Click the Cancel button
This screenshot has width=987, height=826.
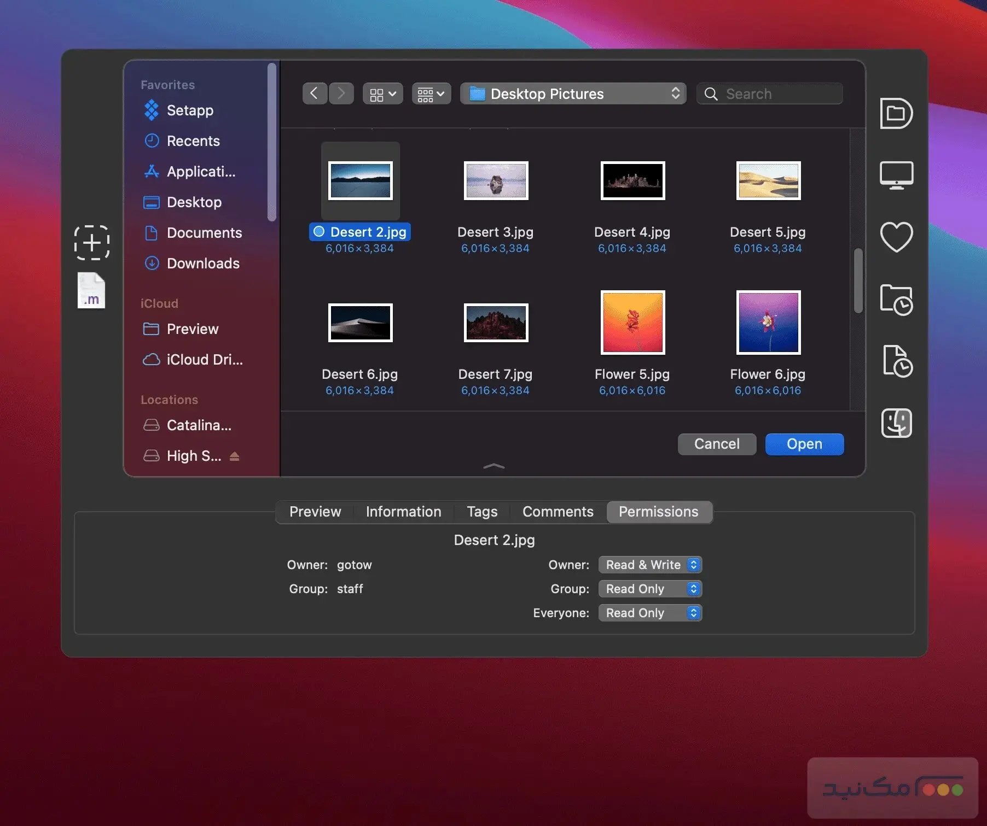[717, 444]
